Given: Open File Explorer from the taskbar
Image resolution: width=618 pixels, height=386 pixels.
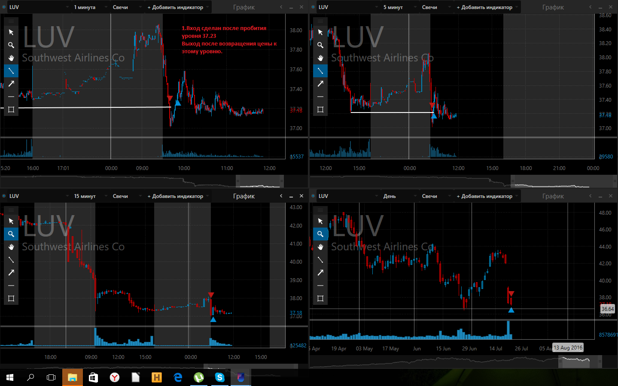Looking at the screenshot, I should [x=72, y=377].
